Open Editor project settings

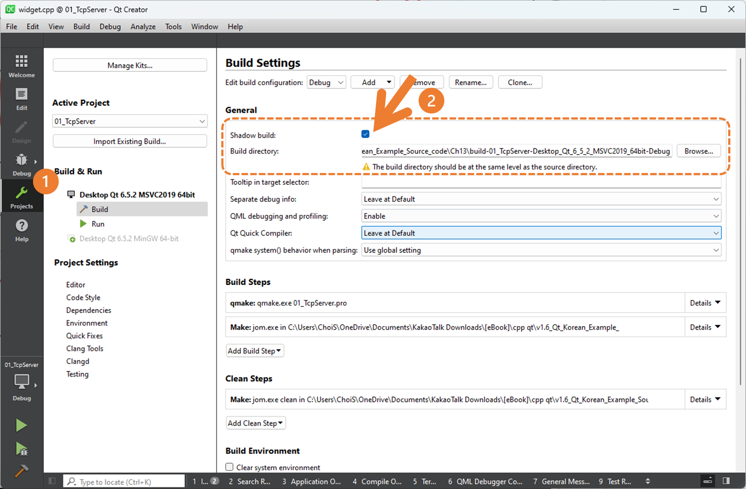pos(76,285)
